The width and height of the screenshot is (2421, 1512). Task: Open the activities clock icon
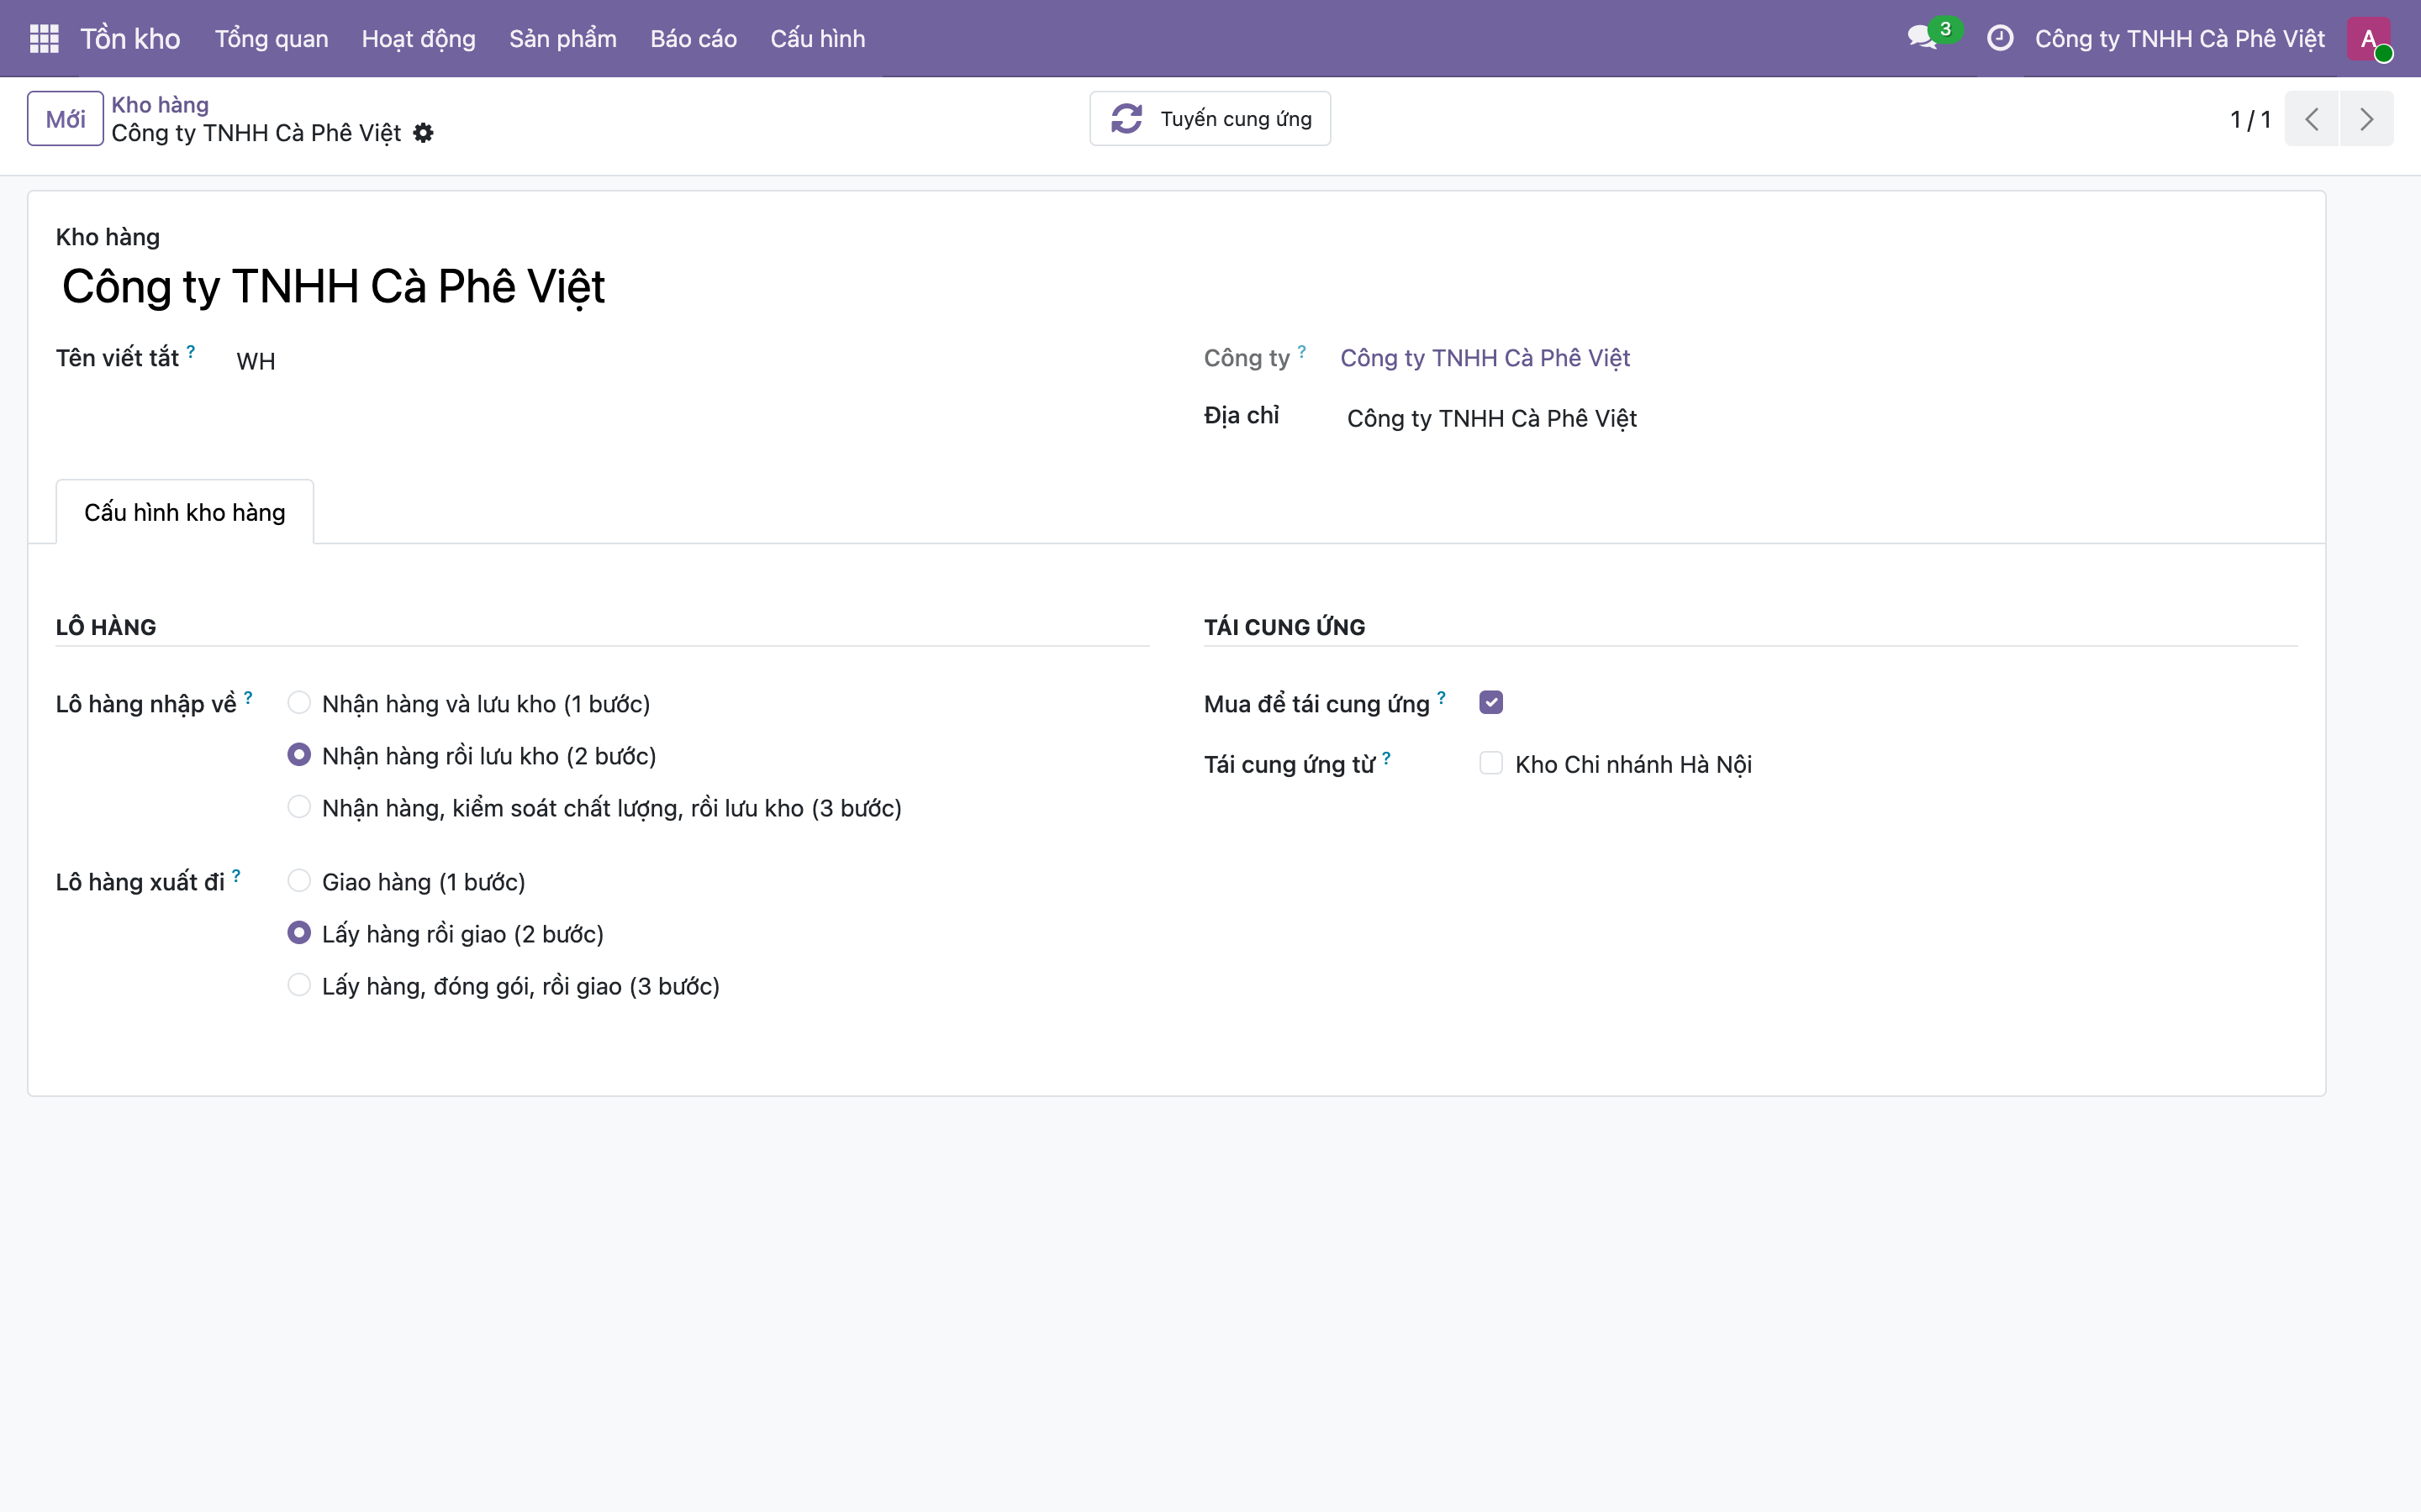pos(1999,38)
